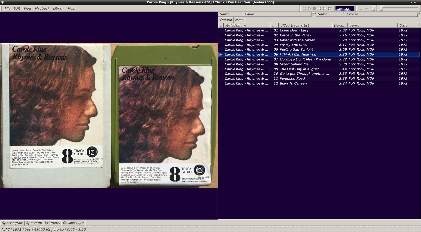This screenshot has width=421, height=232.
Task: Click the status bar playback info
Action: tap(43, 229)
